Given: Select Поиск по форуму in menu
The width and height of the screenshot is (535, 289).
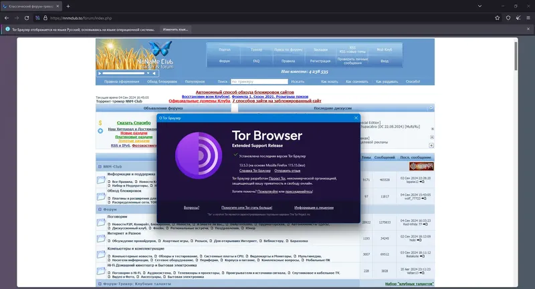Looking at the screenshot, I should [288, 49].
